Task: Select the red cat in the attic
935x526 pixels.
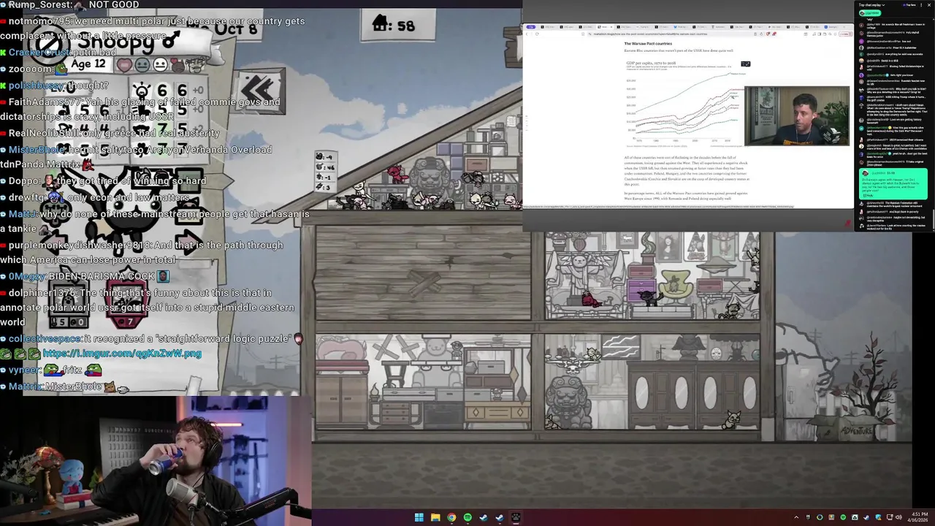Action: tap(395, 174)
